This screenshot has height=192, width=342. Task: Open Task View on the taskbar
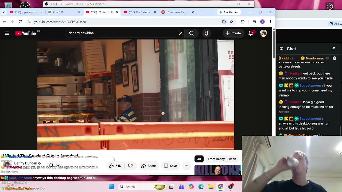pos(171,187)
